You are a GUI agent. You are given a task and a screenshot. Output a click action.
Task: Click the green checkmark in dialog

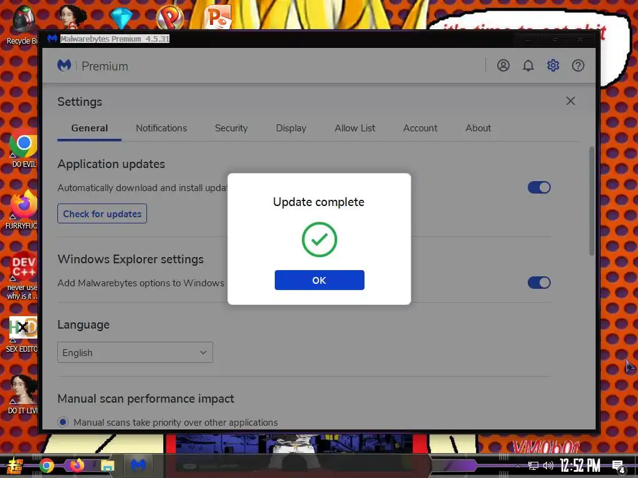[x=319, y=240]
